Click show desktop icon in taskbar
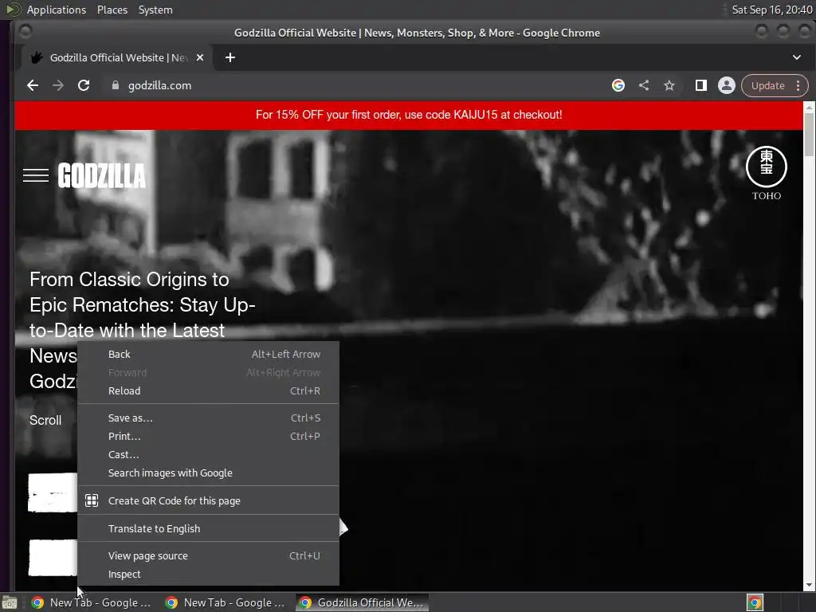The width and height of the screenshot is (816, 612). pyautogui.click(x=10, y=602)
